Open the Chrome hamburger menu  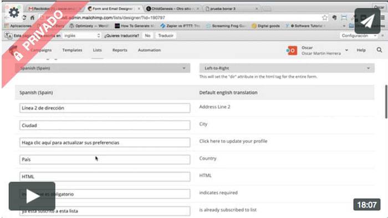383,18
